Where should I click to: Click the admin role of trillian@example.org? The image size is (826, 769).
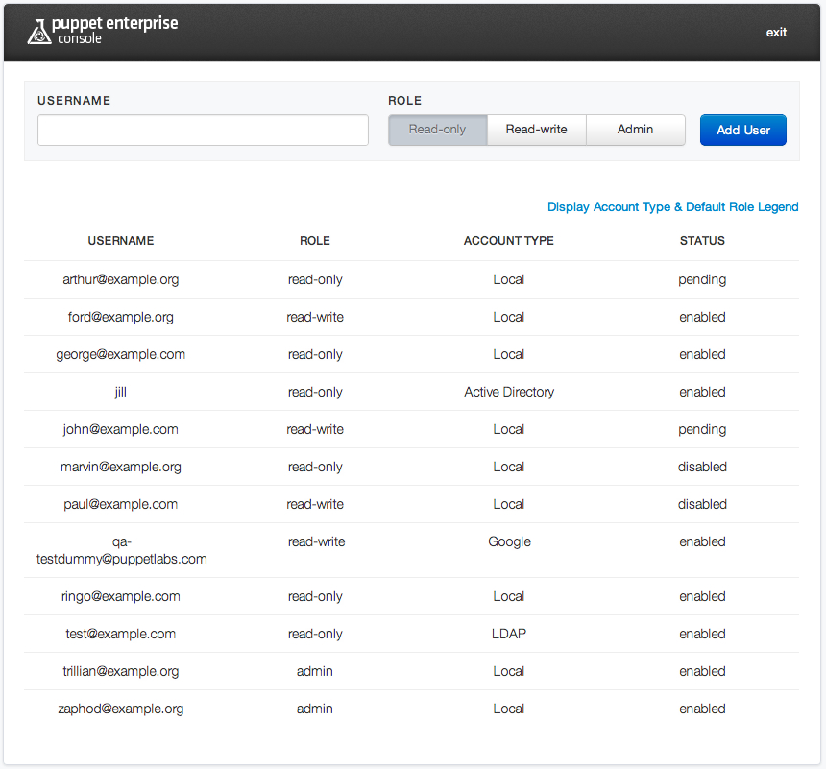point(315,672)
